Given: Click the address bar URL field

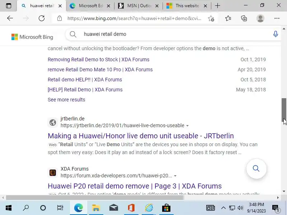Looking at the screenshot, I should tap(134, 19).
